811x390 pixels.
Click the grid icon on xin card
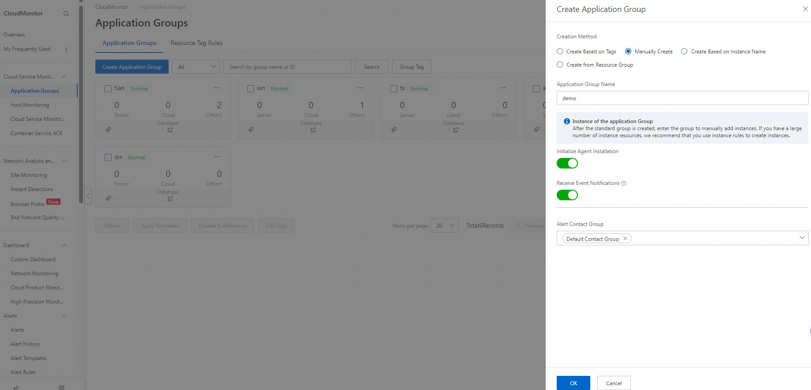coord(313,130)
